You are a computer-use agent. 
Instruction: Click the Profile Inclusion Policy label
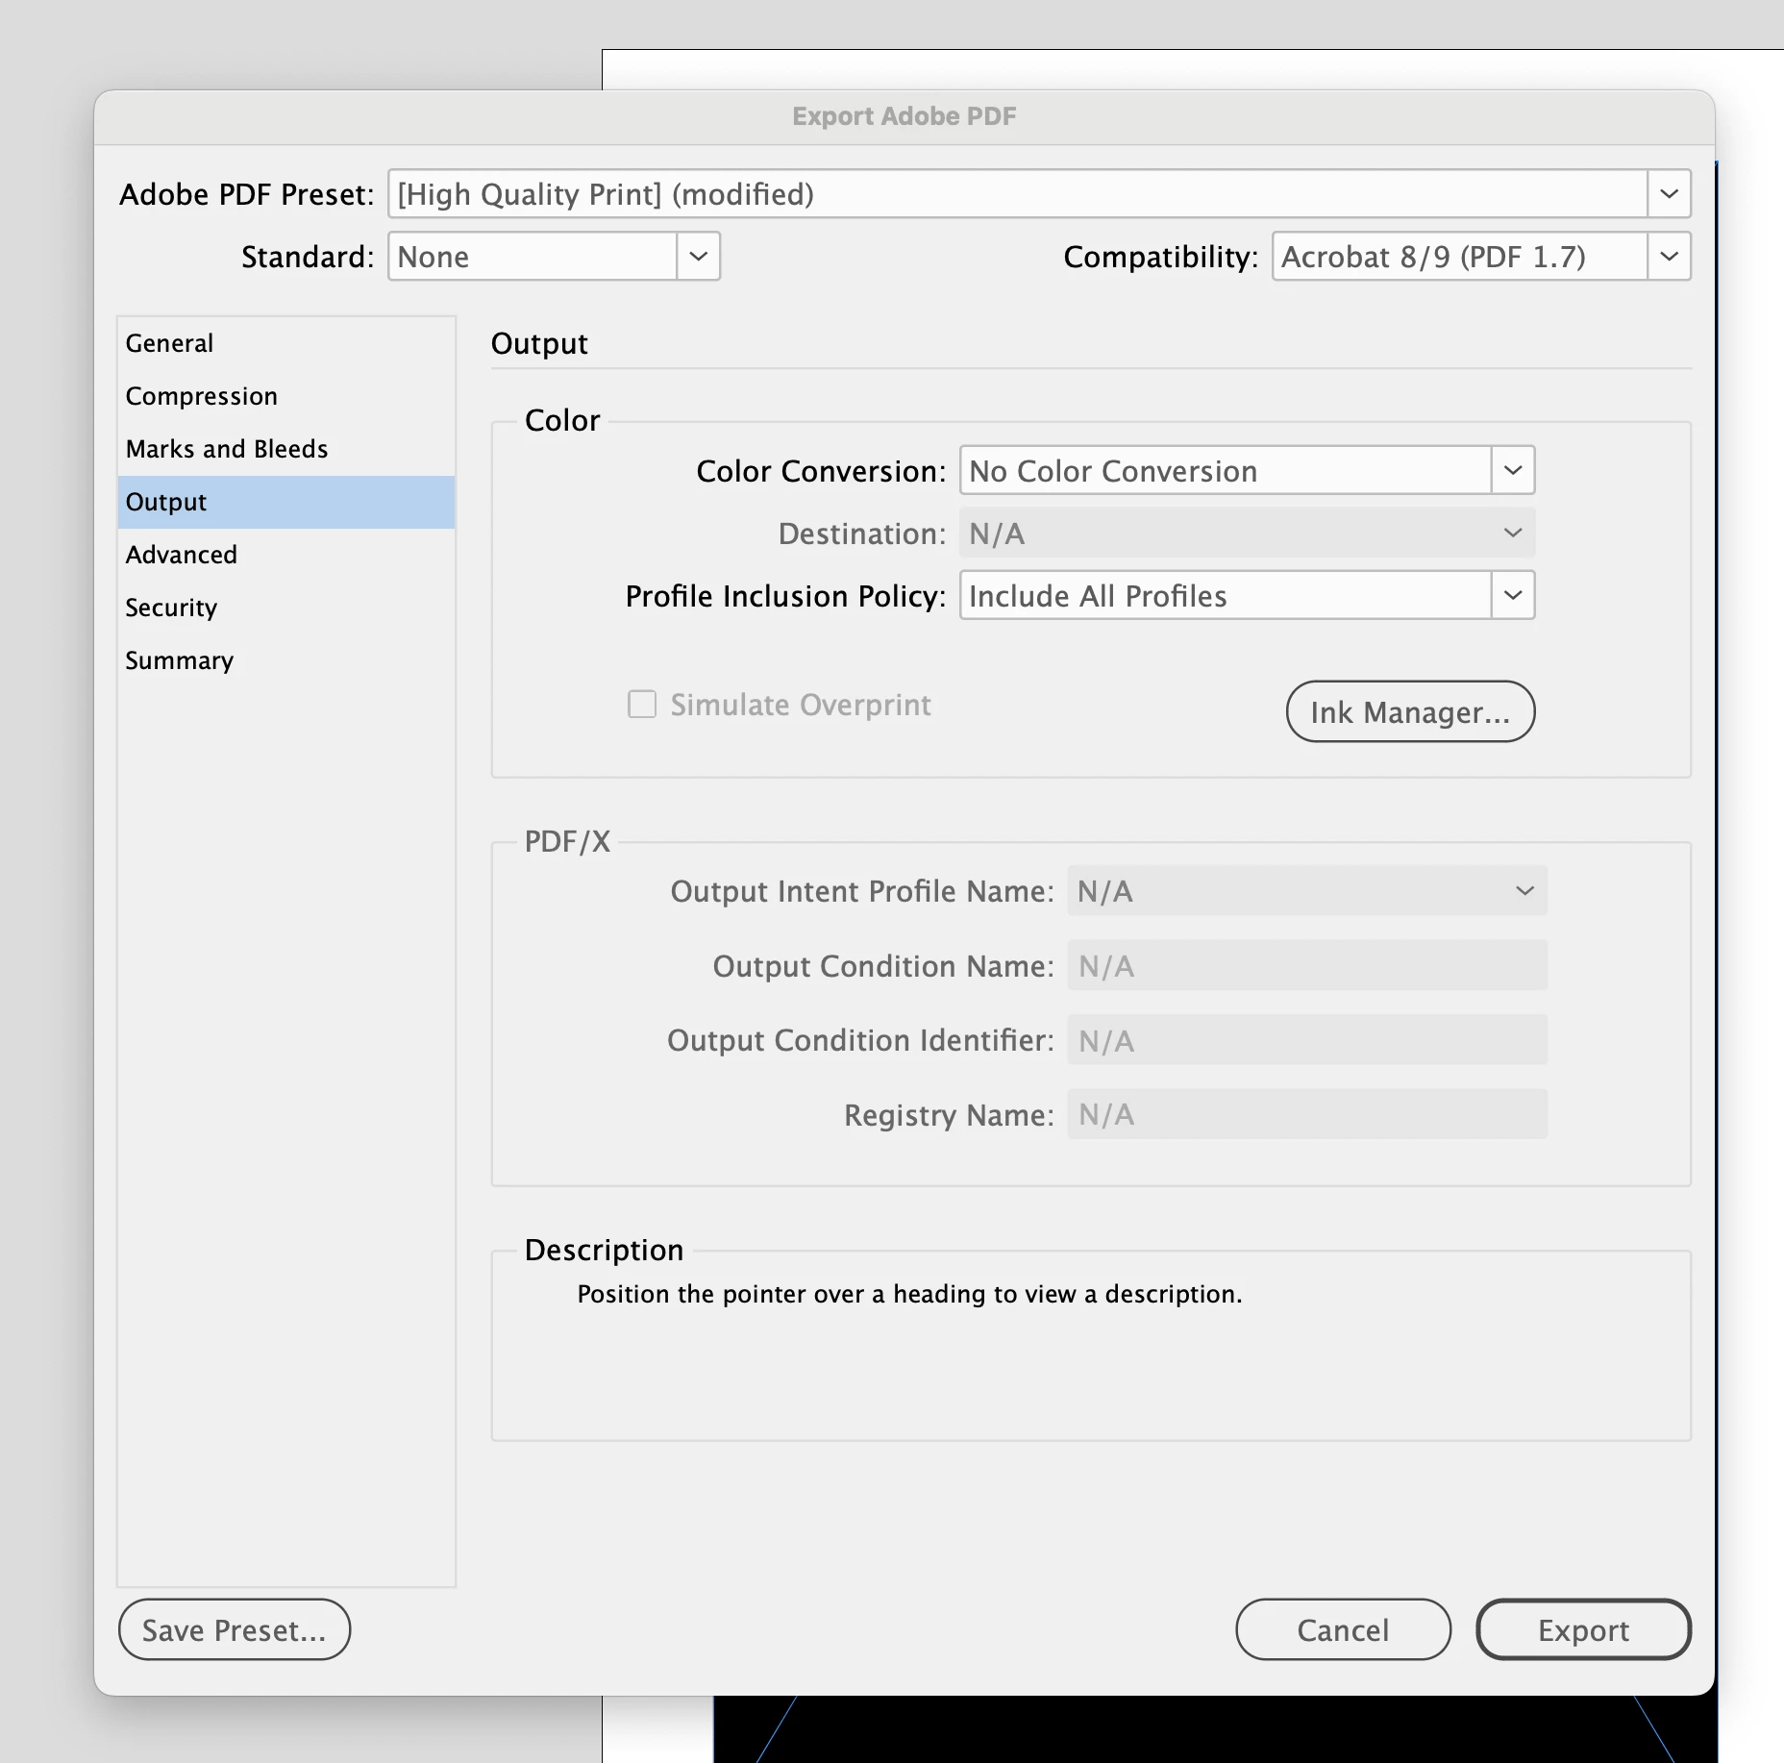785,596
